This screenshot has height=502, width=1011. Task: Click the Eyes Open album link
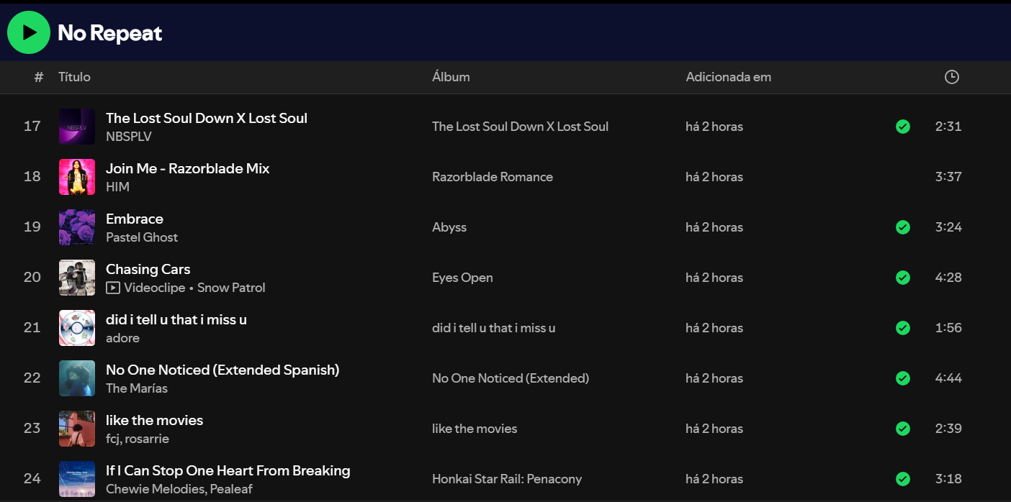pyautogui.click(x=462, y=278)
